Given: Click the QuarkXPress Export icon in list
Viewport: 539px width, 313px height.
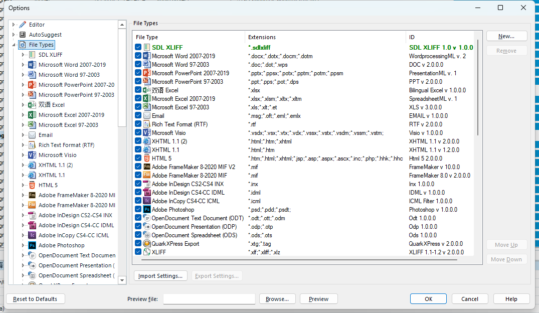Looking at the screenshot, I should tap(147, 244).
